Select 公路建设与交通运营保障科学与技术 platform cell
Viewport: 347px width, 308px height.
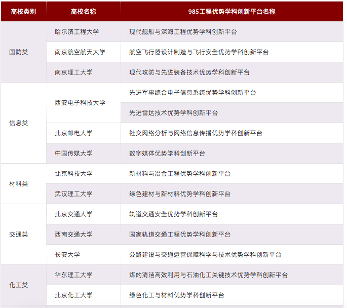click(x=232, y=255)
